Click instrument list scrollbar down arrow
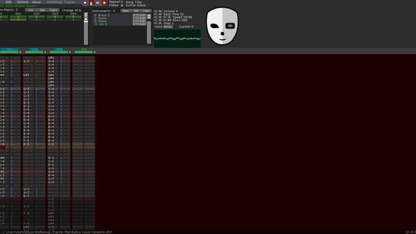This screenshot has height=234, width=416. (149, 18)
